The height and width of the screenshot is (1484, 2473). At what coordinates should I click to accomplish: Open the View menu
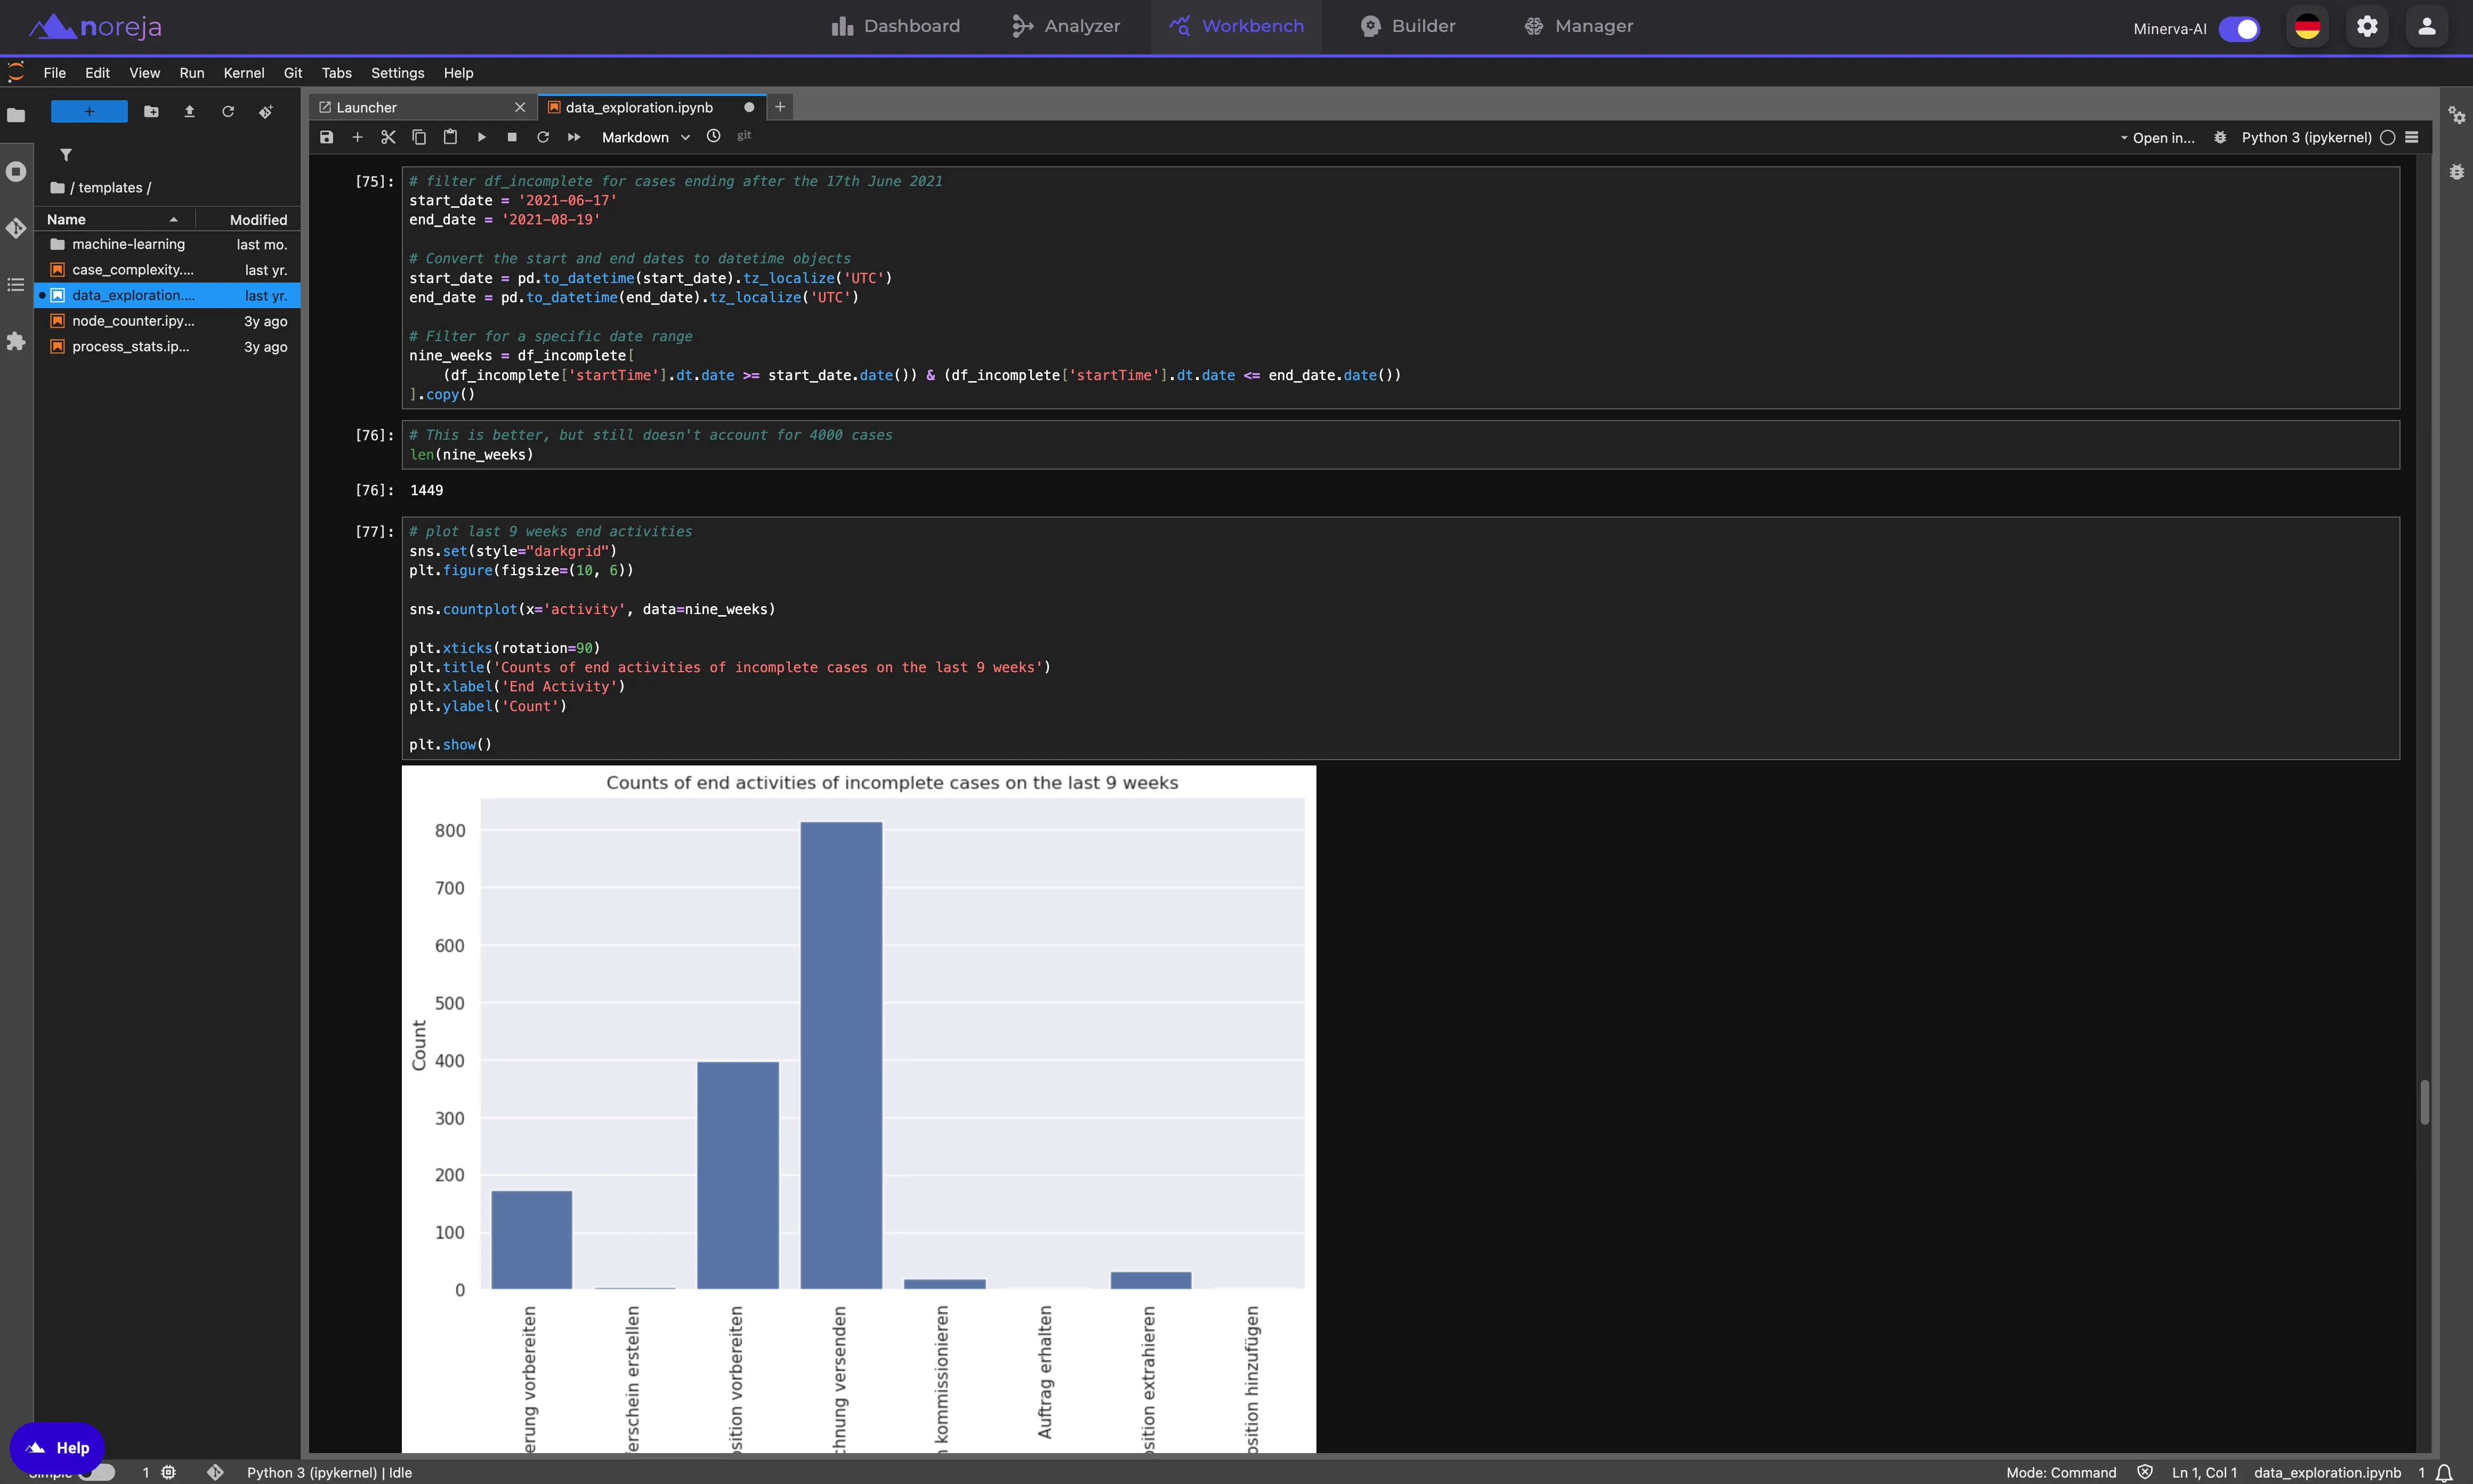144,73
